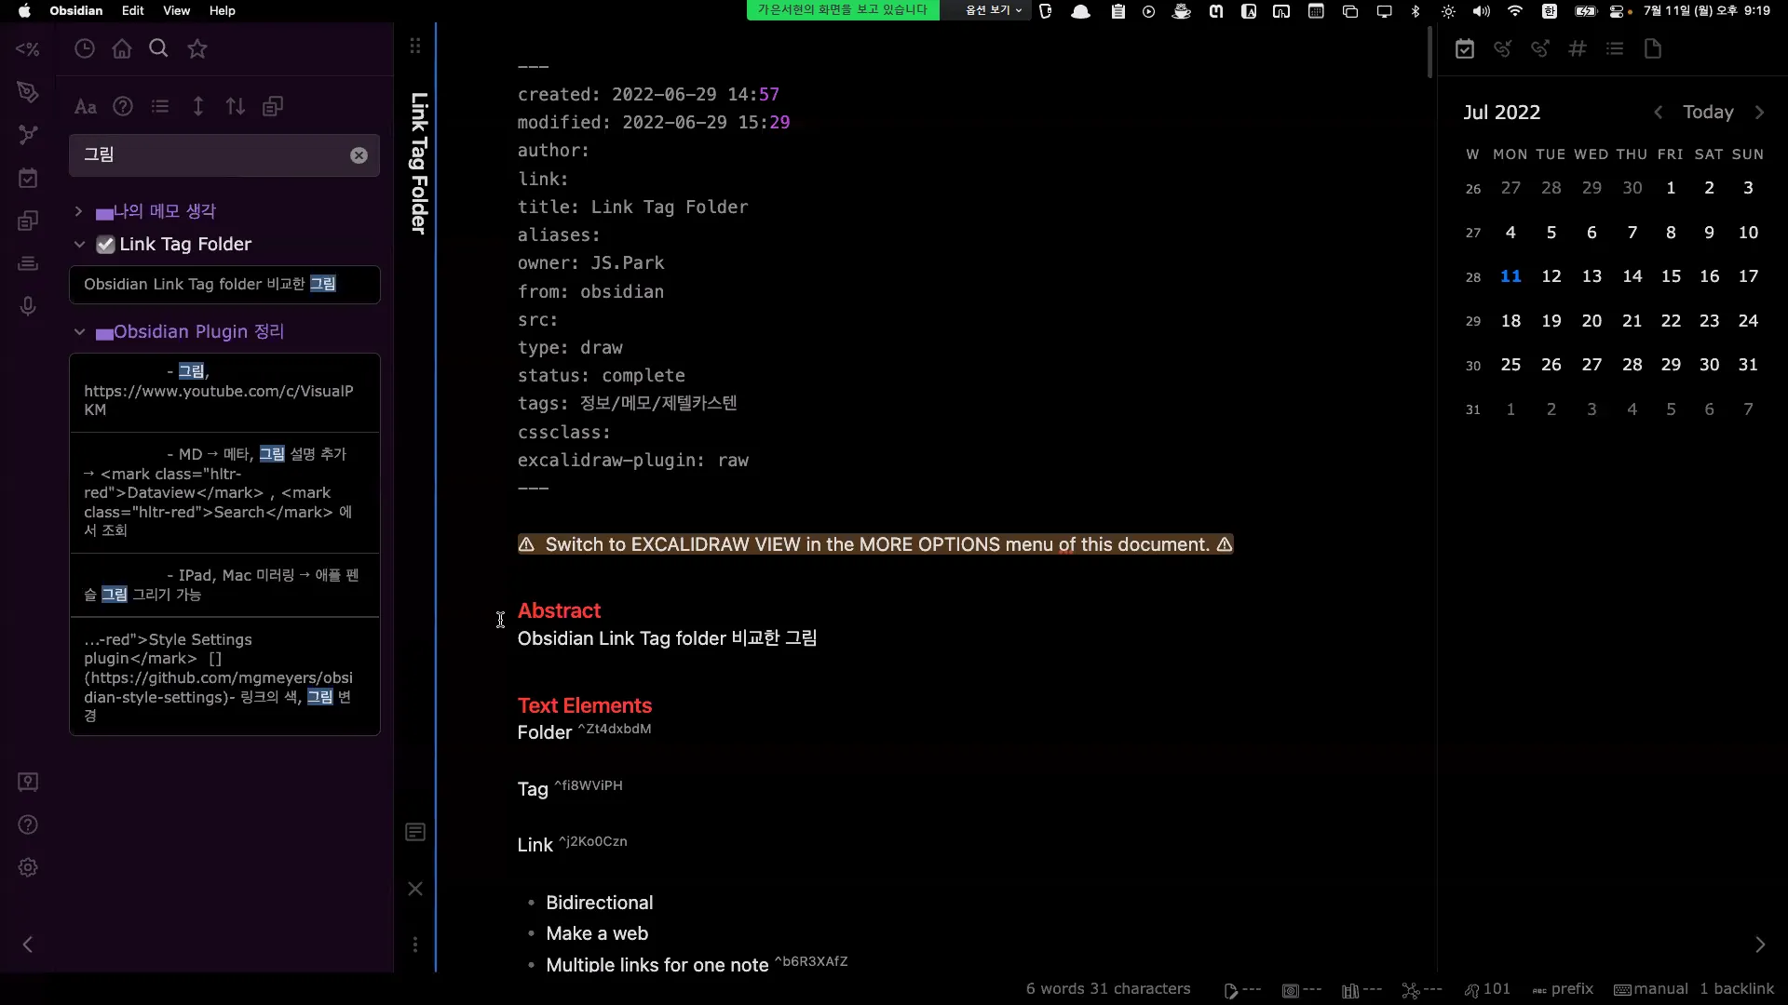
Task: Collapse the Link Tag Folder result group
Action: click(79, 244)
